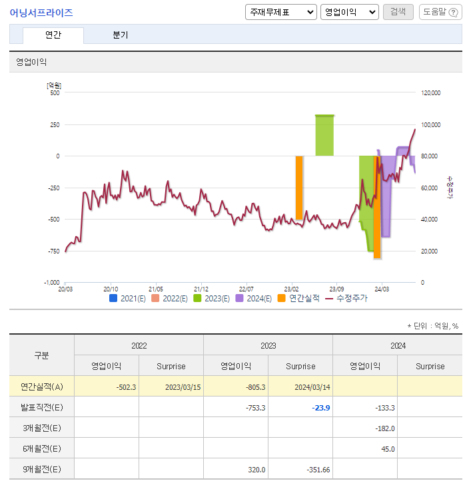Viewport: 465px width, 483px height.
Task: Click the -182.0 value cell
Action: tap(365, 428)
